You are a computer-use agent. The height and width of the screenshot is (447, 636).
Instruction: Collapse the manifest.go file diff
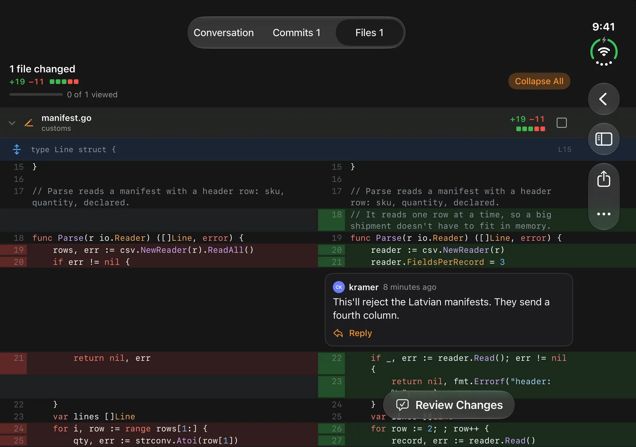[x=12, y=123]
